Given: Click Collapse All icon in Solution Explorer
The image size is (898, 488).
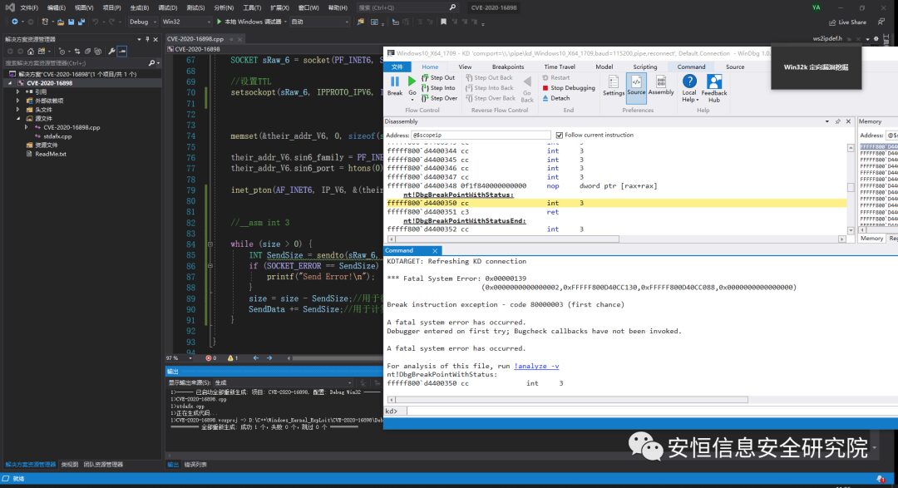Looking at the screenshot, I should click(87, 51).
